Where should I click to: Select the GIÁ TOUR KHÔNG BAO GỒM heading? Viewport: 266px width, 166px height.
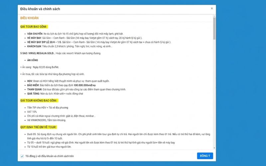point(39,101)
